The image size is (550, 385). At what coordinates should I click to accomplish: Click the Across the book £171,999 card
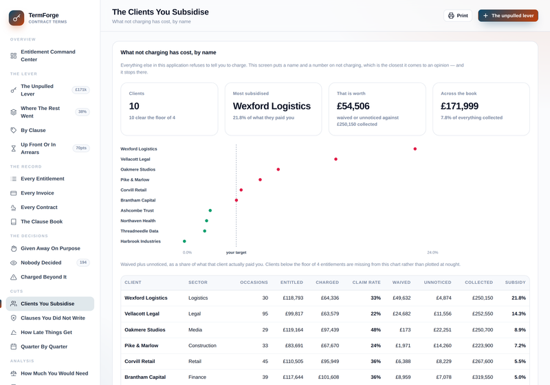click(x=481, y=109)
